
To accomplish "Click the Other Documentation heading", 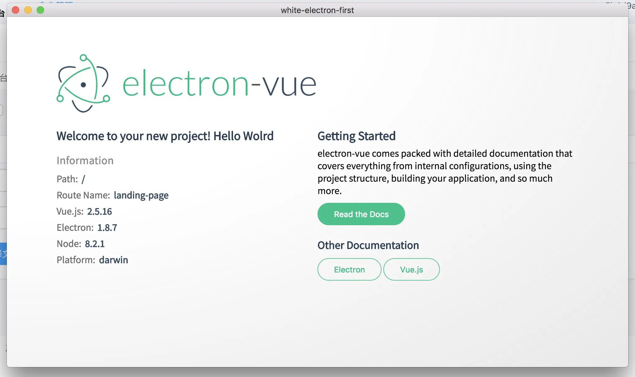I will click(368, 245).
